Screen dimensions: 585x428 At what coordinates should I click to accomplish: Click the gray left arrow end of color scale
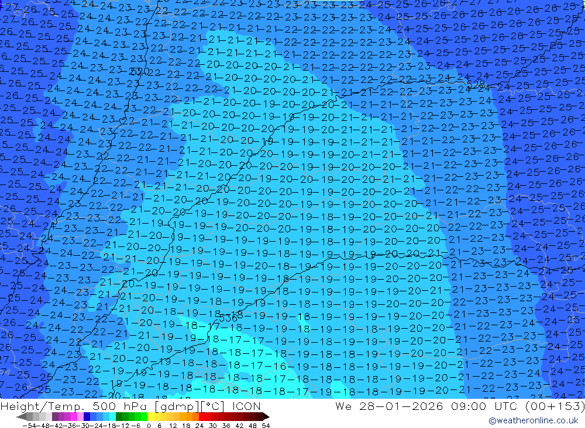tap(21, 417)
